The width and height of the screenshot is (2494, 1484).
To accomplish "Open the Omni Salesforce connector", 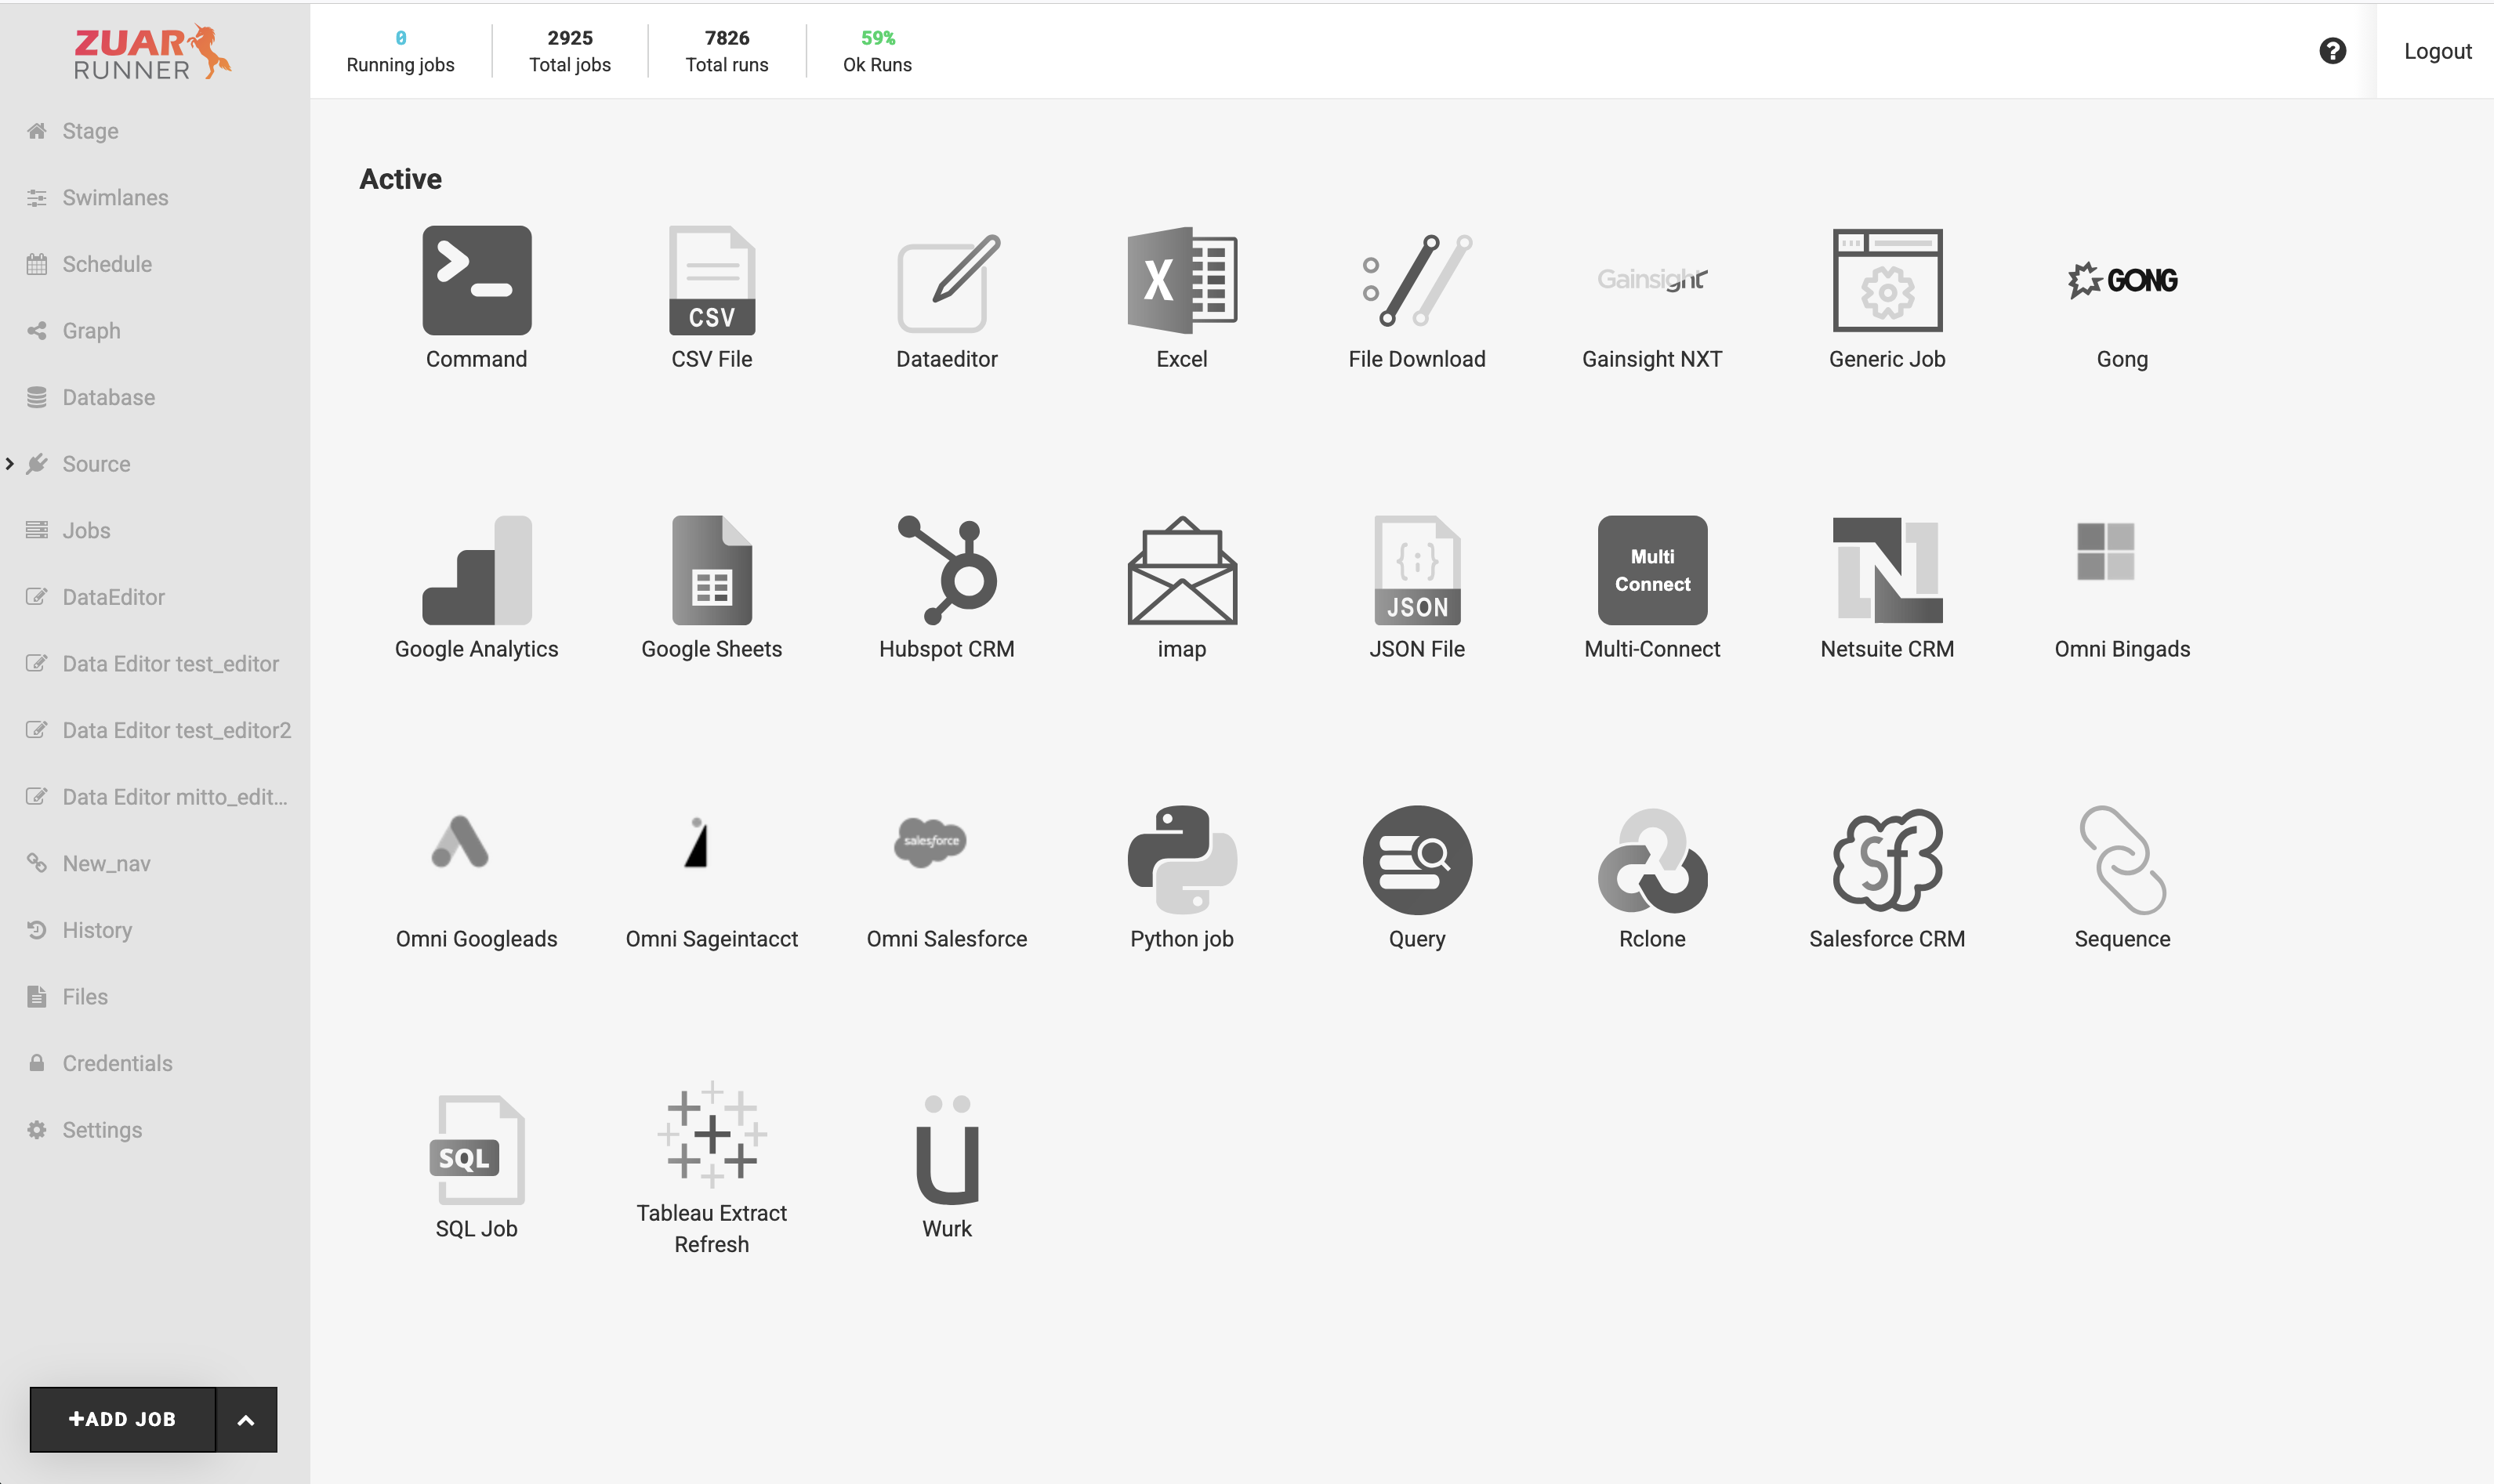I will click(930, 841).
